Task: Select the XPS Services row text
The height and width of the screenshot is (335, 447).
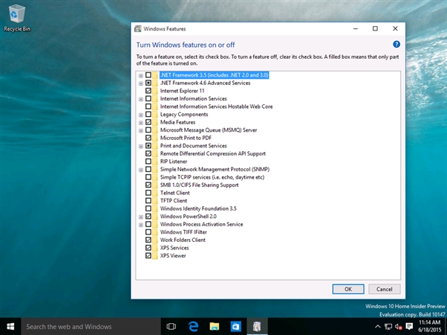Action: pos(174,248)
